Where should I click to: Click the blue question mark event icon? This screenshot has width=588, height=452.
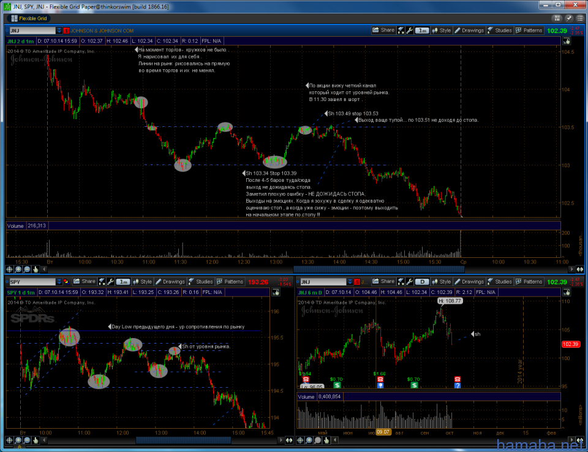[458, 385]
